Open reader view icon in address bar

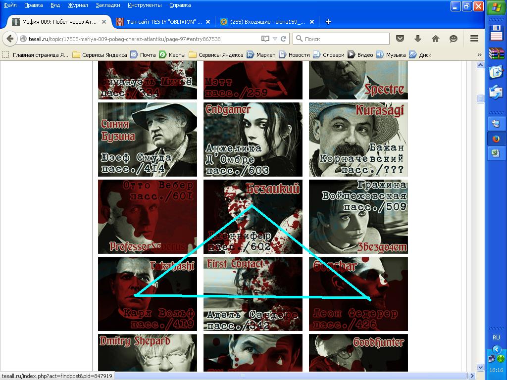pos(265,39)
